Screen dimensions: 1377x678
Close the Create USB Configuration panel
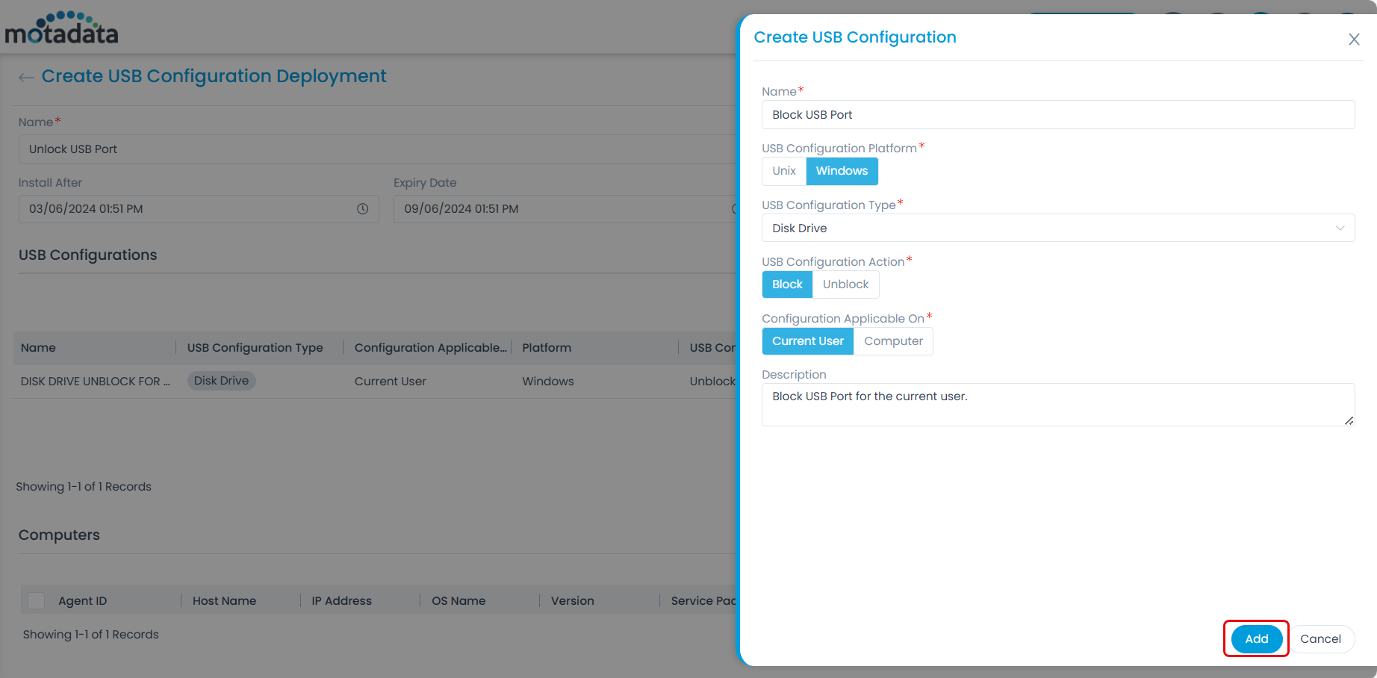(x=1353, y=39)
